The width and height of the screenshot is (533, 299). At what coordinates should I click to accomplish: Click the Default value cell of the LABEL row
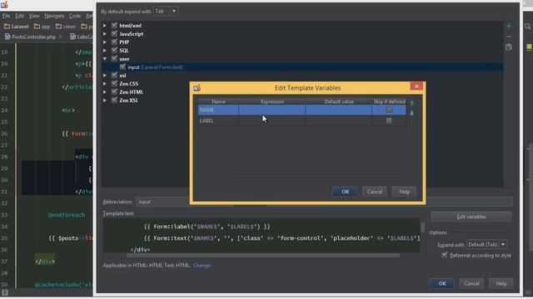point(338,120)
